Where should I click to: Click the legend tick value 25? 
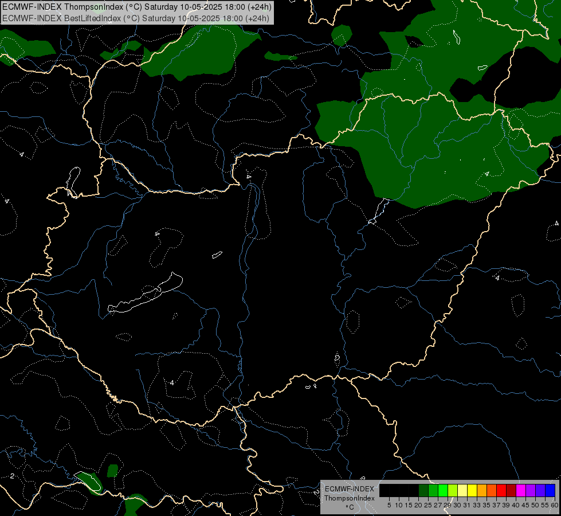(x=428, y=505)
